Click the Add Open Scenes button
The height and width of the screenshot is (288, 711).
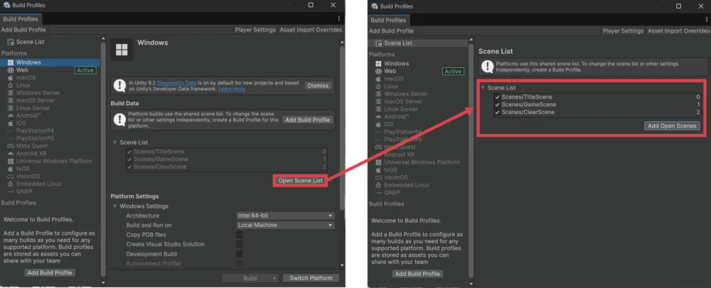[x=672, y=126]
